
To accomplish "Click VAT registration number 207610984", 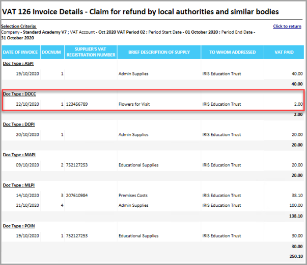I will click(x=77, y=196).
